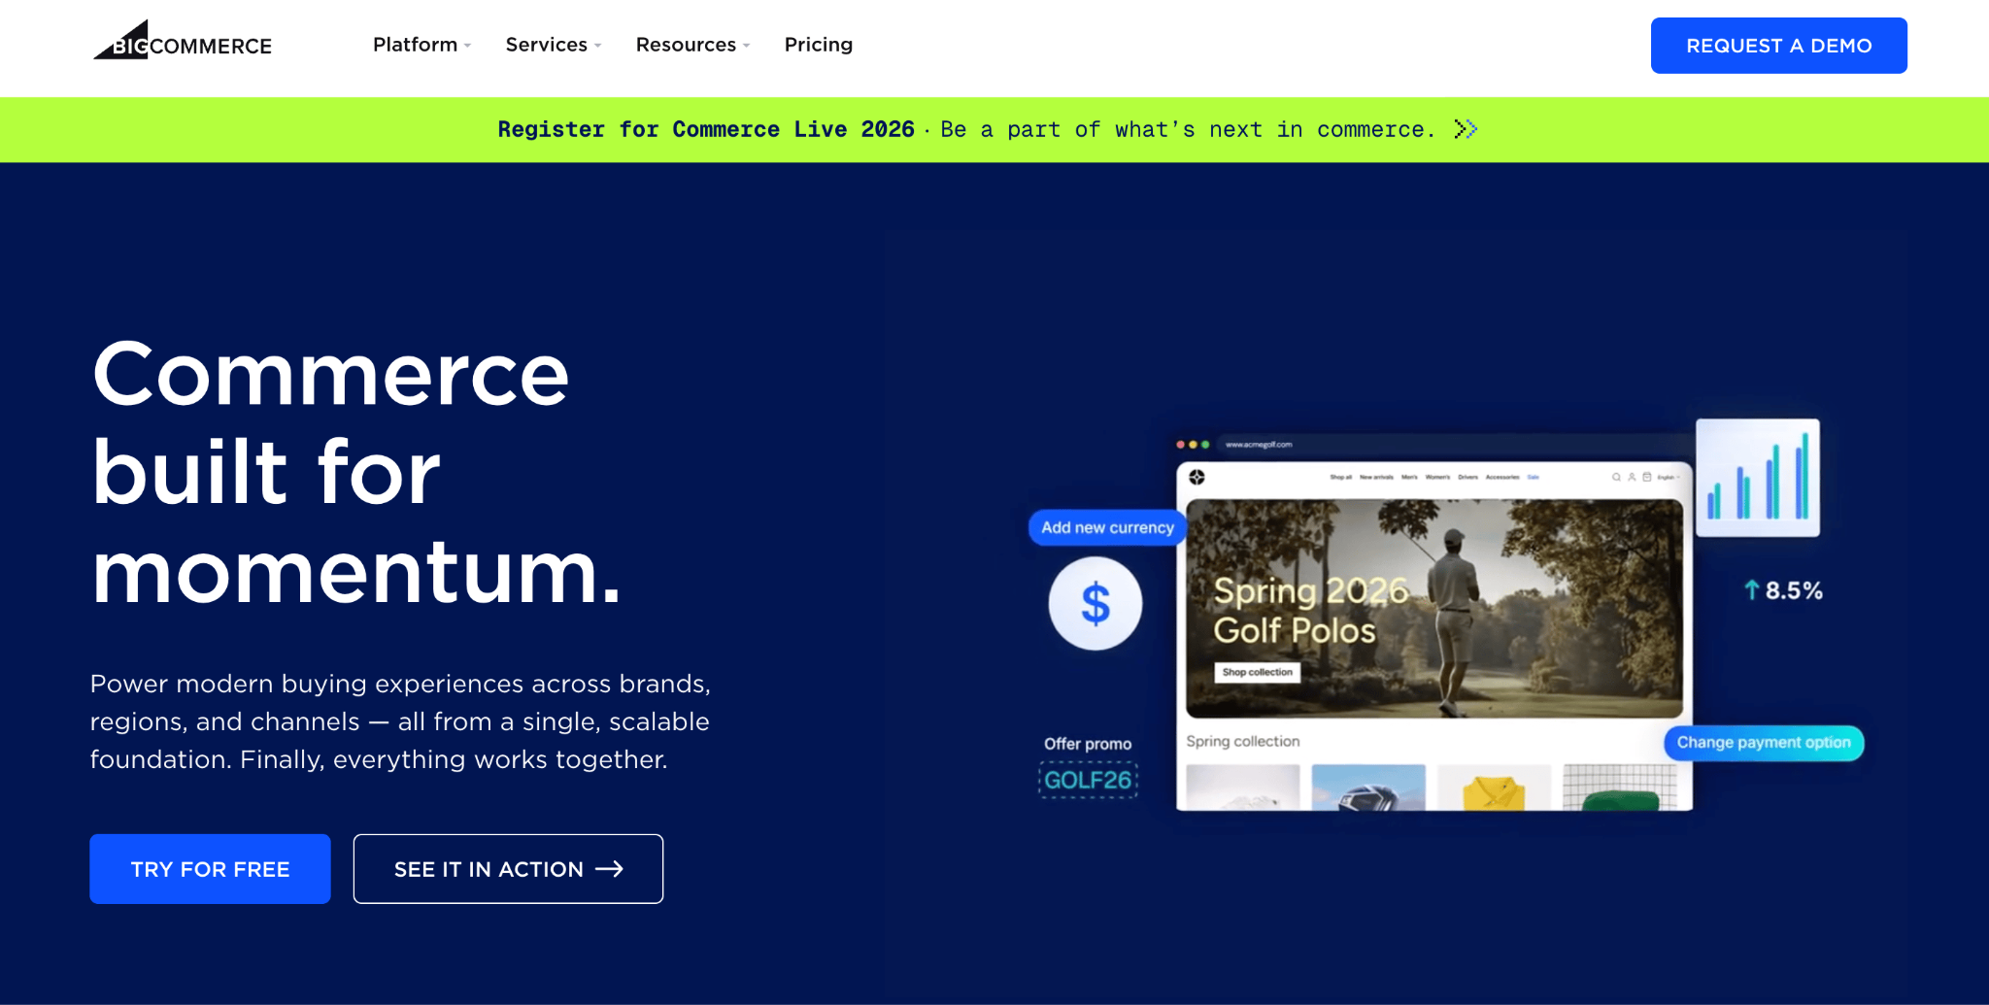
Task: Click the See It in Action button
Action: (508, 869)
